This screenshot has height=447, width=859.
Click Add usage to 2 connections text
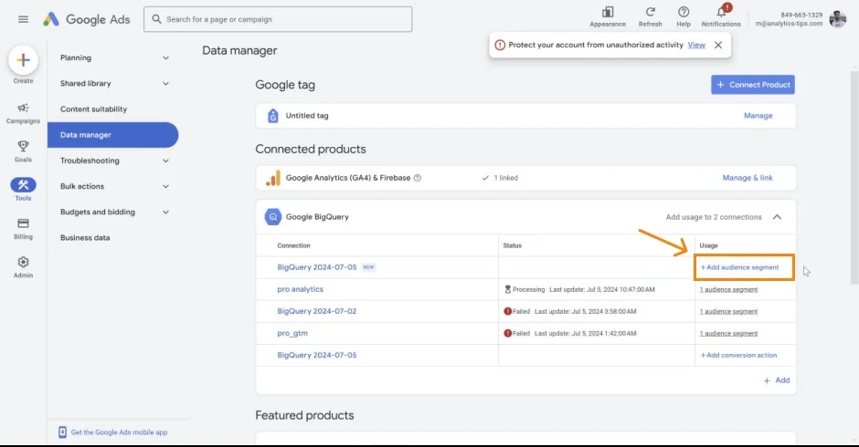[x=714, y=217]
